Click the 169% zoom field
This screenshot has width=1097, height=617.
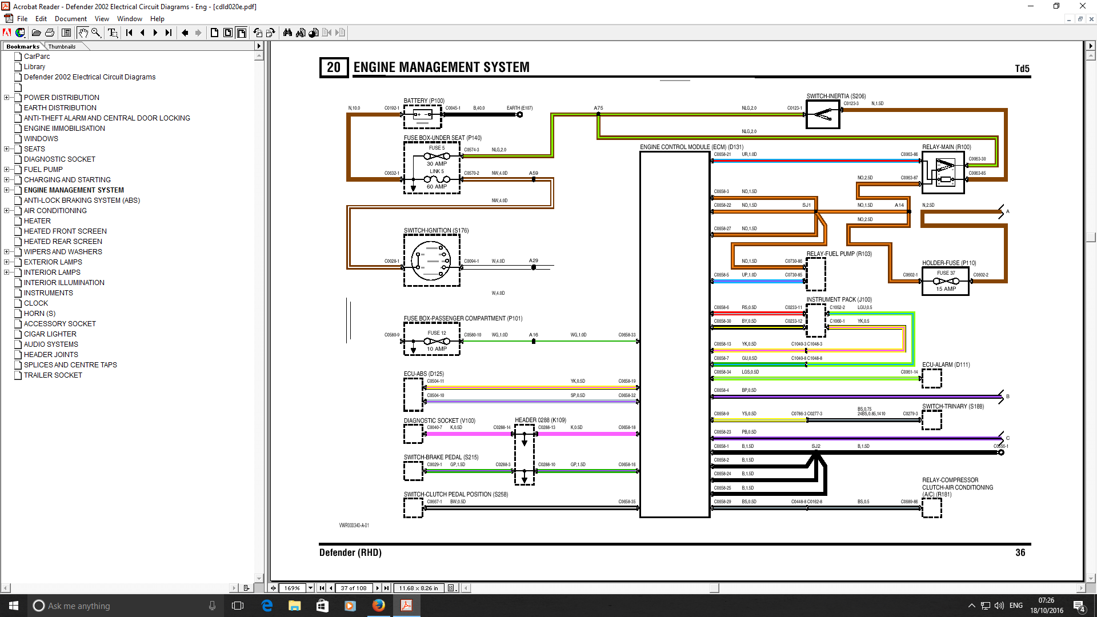(x=293, y=588)
